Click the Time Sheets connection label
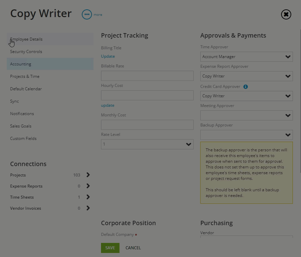 (x=22, y=197)
